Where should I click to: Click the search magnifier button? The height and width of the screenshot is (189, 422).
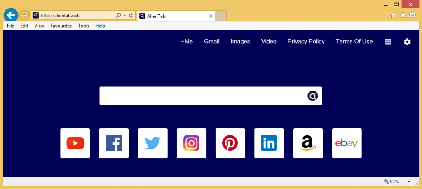click(313, 96)
